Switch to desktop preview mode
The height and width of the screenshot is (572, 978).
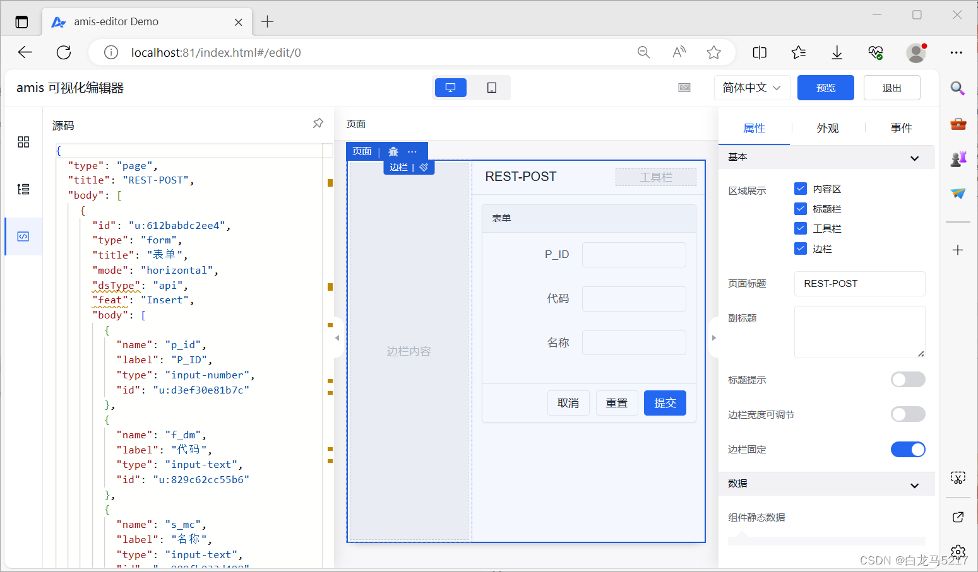click(451, 88)
